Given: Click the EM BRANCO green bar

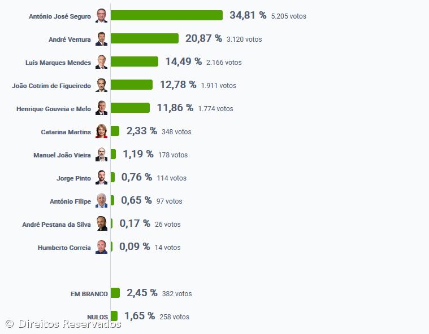Looking at the screenshot, I should (115, 293).
